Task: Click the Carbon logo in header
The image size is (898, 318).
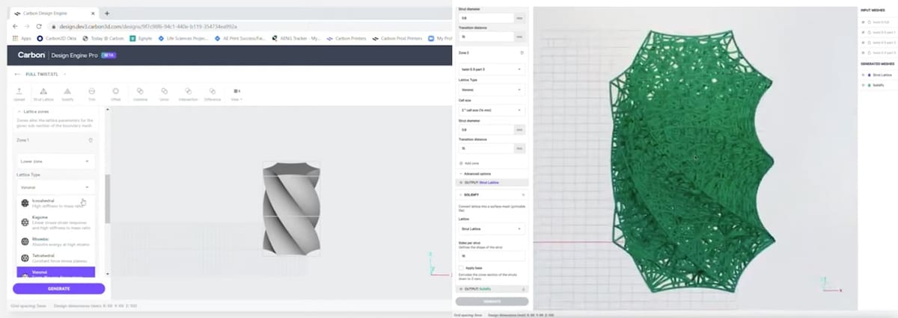Action: [31, 55]
